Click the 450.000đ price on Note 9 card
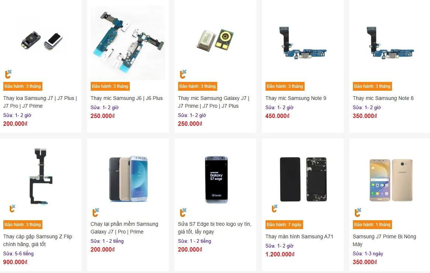Image resolution: width=430 pixels, height=273 pixels. (x=277, y=116)
